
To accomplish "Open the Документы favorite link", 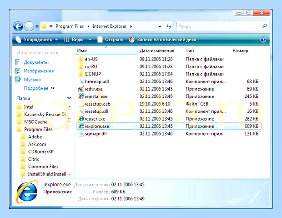I will click(36, 62).
